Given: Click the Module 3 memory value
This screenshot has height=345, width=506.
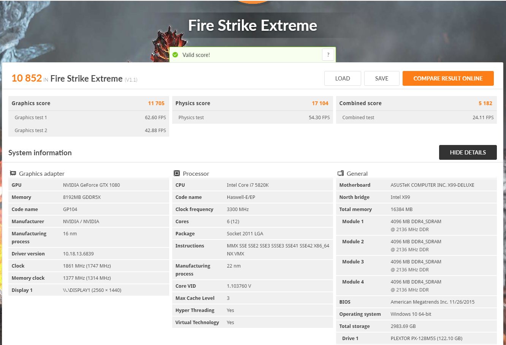Looking at the screenshot, I should (416, 266).
